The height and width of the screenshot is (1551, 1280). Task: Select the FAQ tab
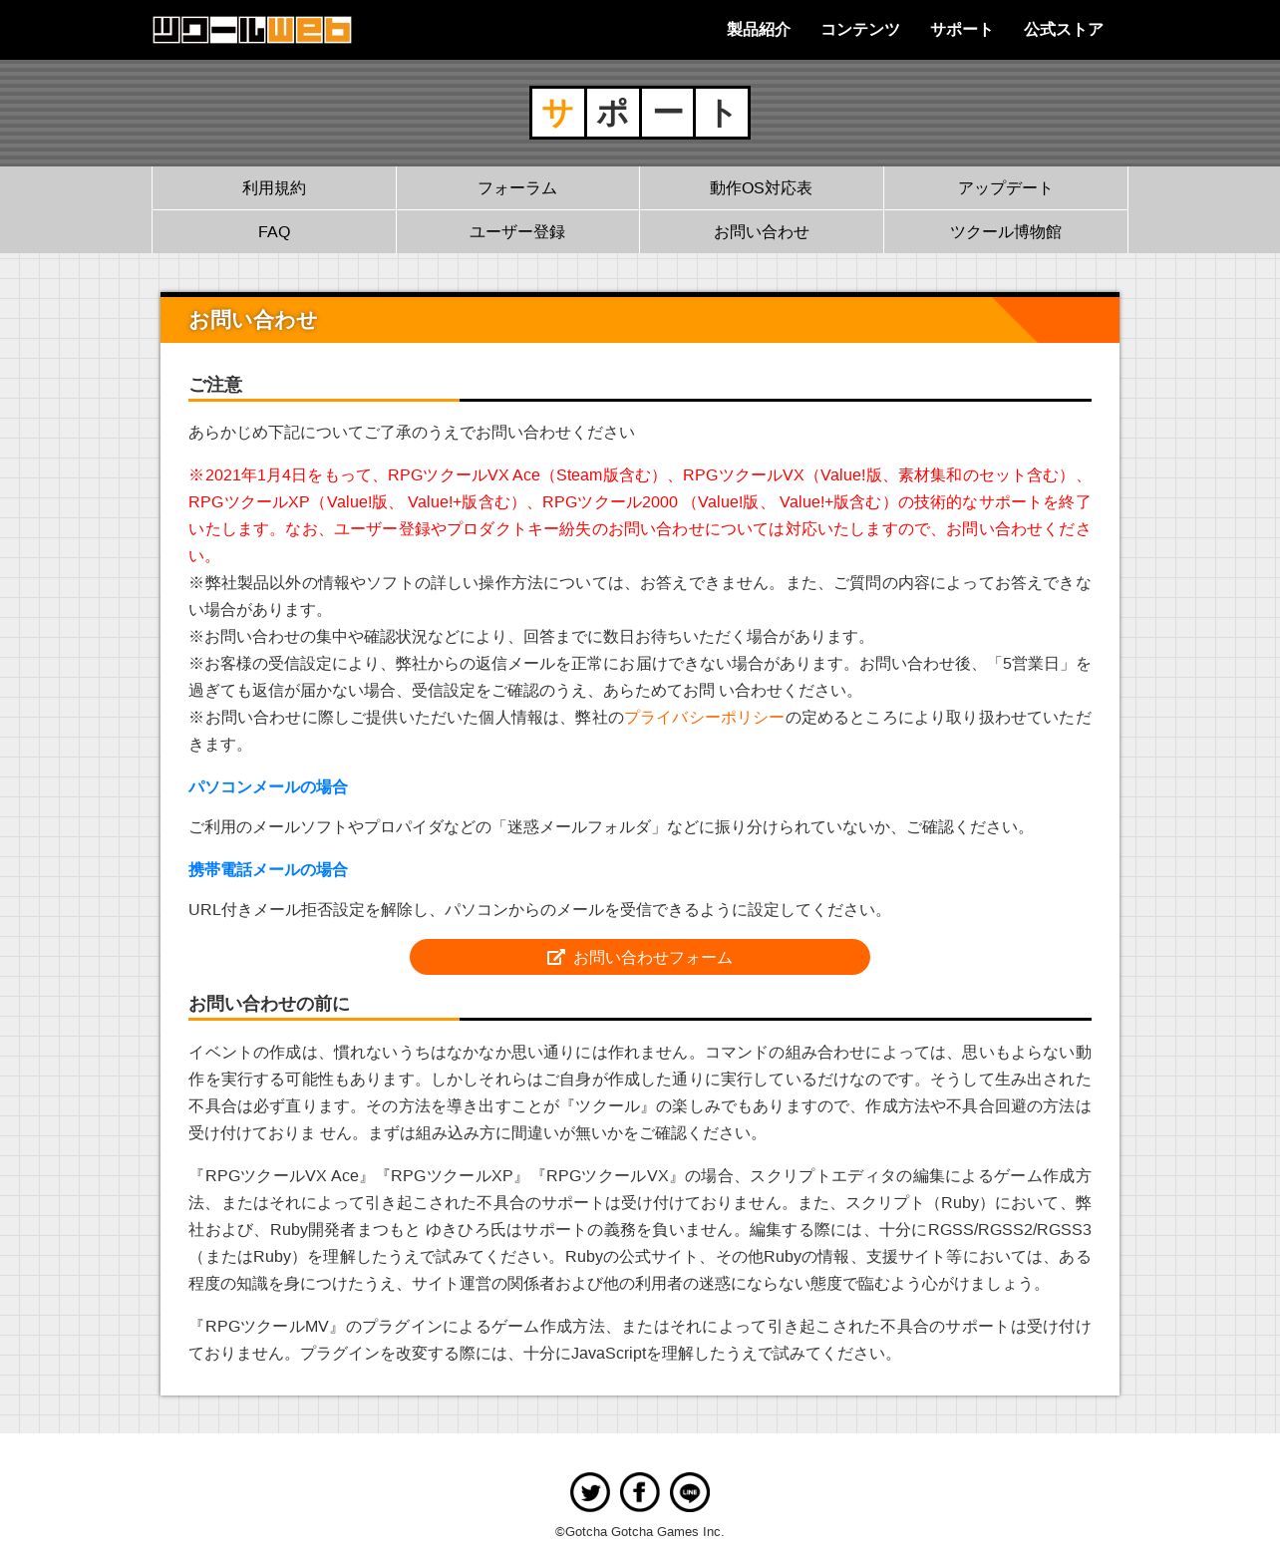274,231
